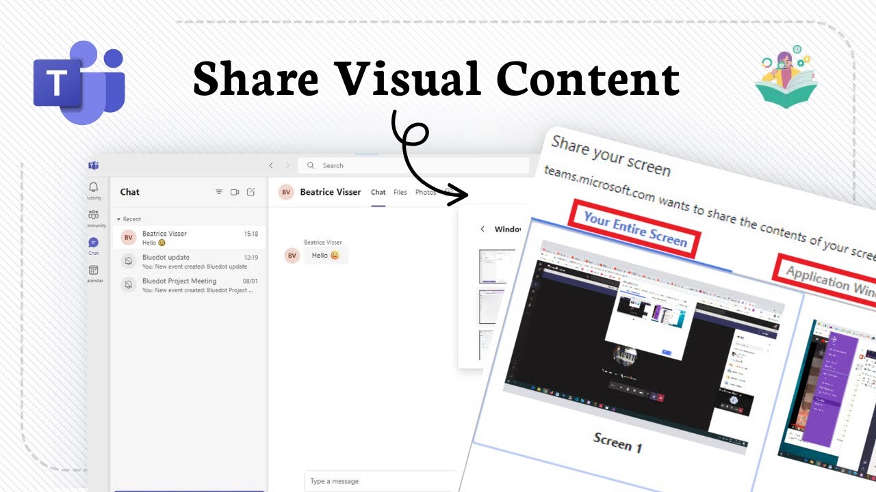Screen dimensions: 876x492
Task: Click the 08/01 date in chat list
Action: click(x=250, y=281)
